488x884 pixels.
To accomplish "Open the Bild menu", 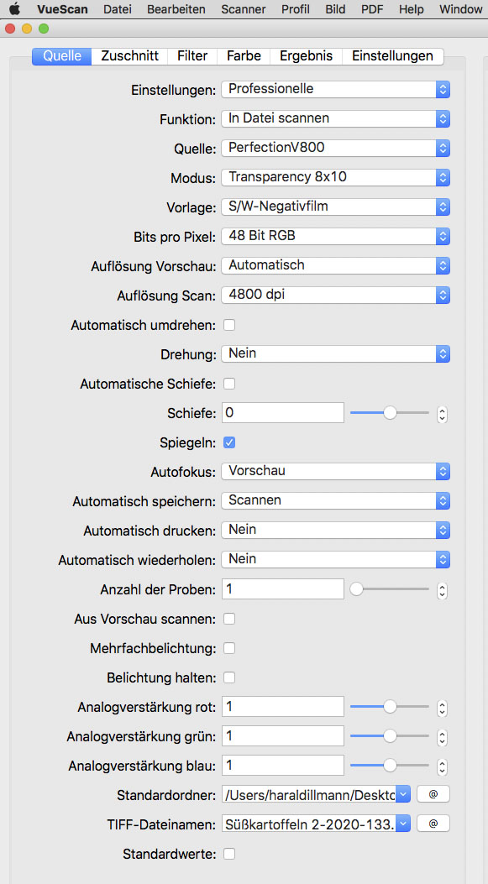I will coord(335,9).
